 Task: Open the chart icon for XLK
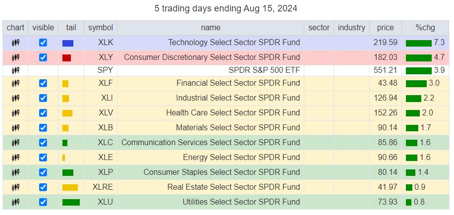coord(15,43)
